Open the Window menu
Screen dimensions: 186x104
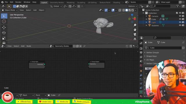tap(27, 2)
